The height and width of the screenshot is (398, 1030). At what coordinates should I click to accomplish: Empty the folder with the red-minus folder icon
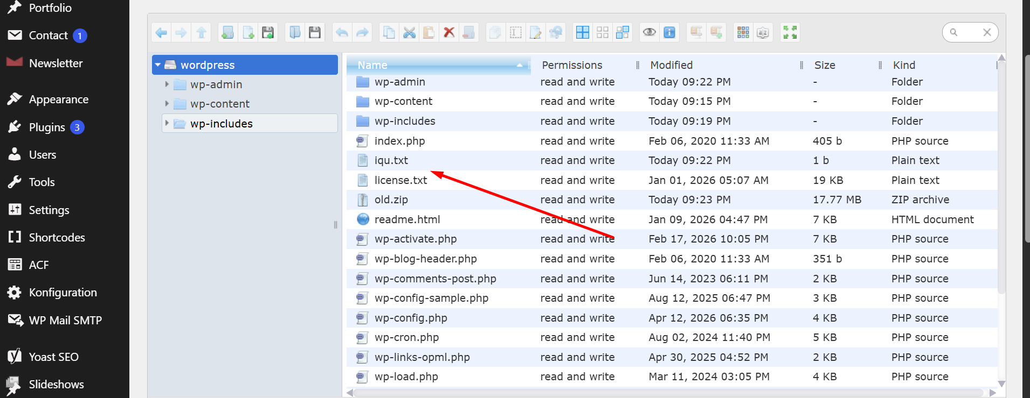469,33
